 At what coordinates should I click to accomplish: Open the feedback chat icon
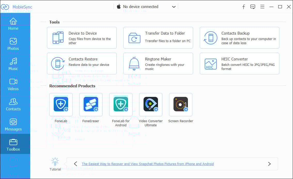click(253, 7)
